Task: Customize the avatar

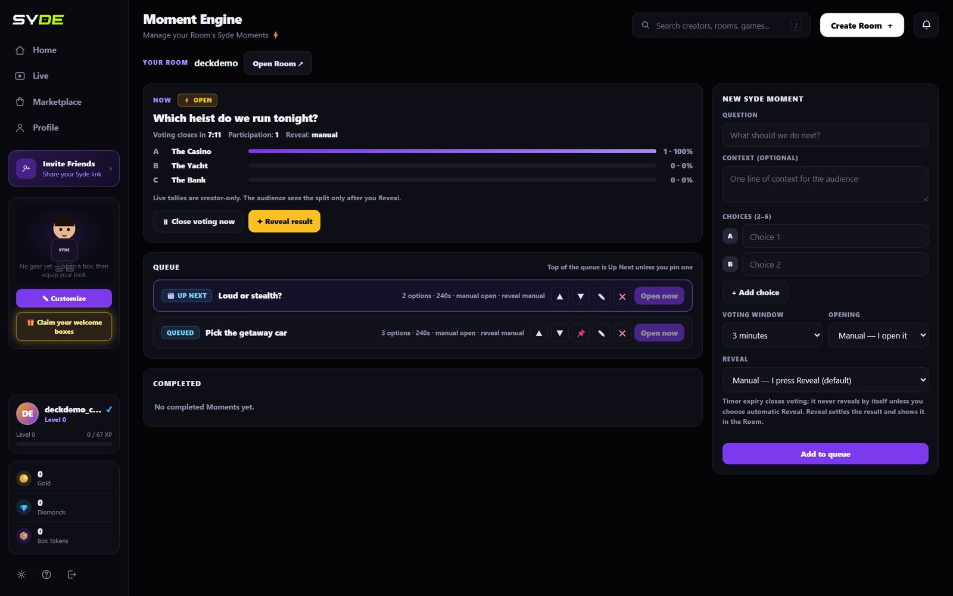Action: [x=64, y=298]
